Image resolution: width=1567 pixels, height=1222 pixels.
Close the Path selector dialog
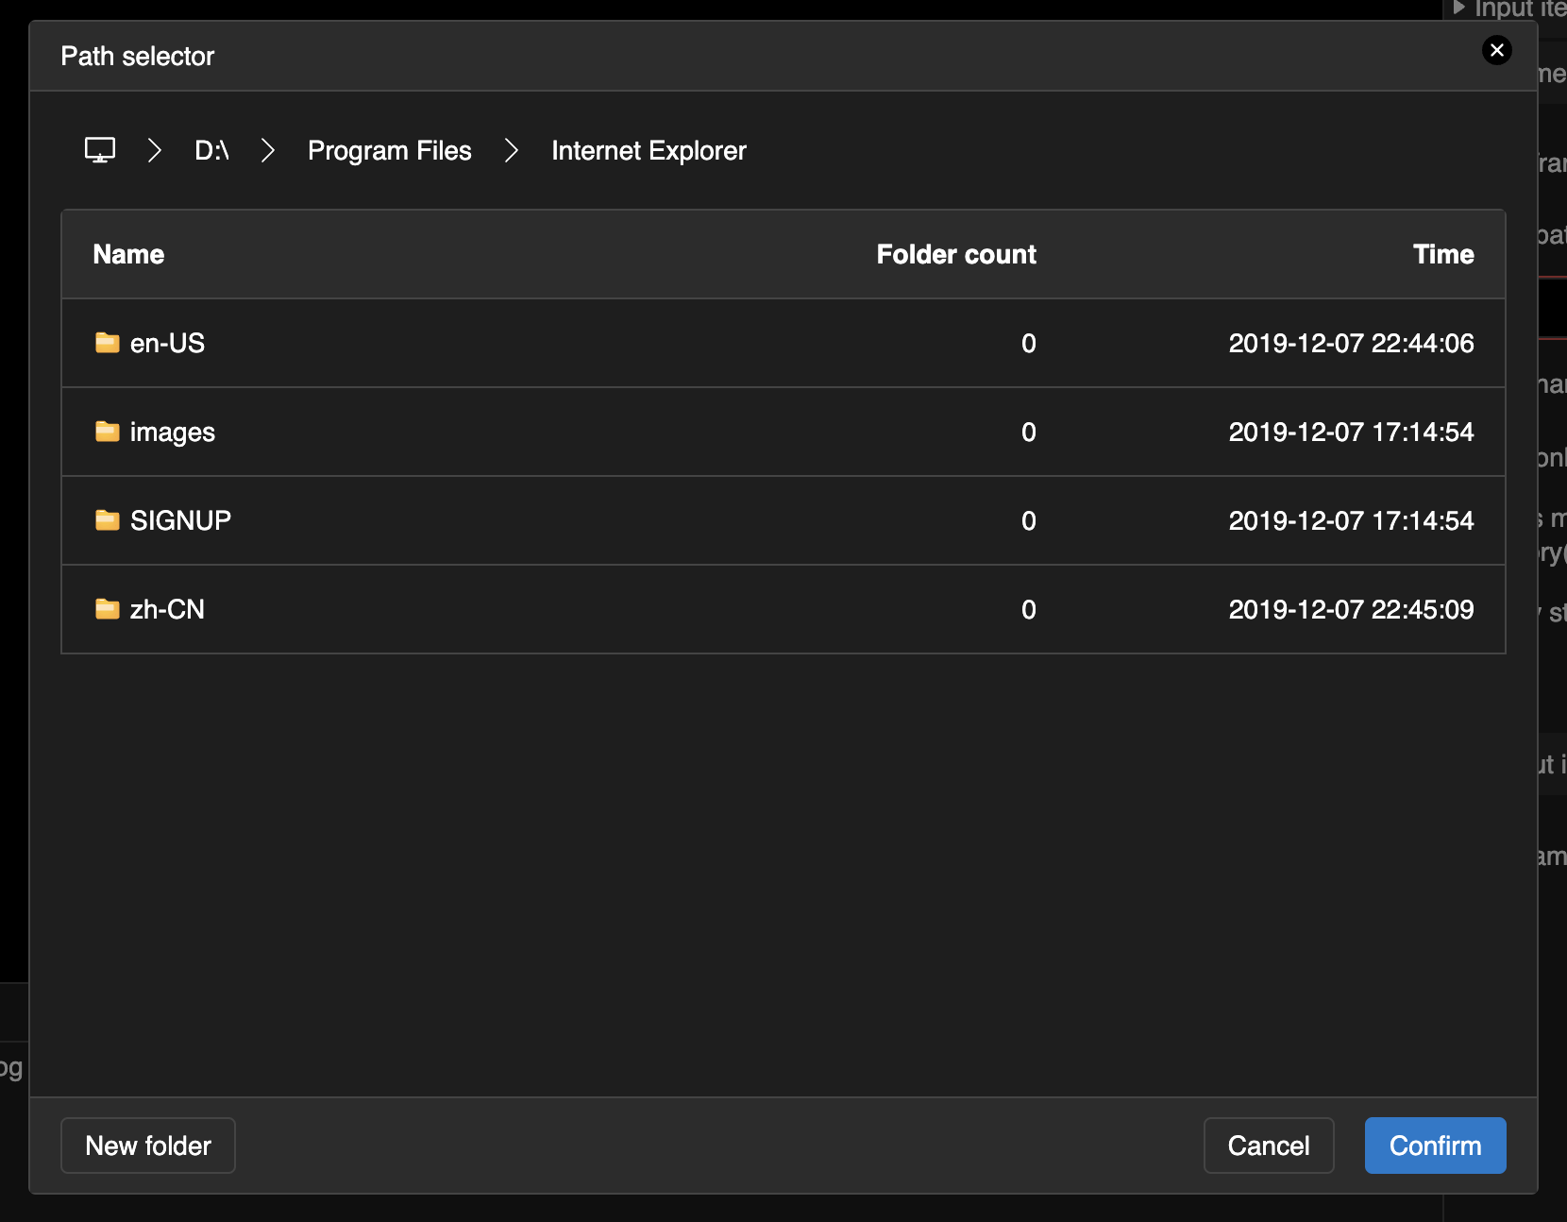point(1496,50)
